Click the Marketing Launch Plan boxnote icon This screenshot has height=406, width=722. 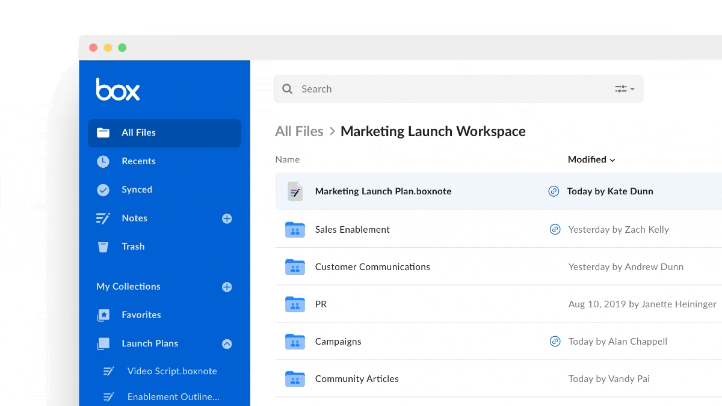tap(295, 191)
